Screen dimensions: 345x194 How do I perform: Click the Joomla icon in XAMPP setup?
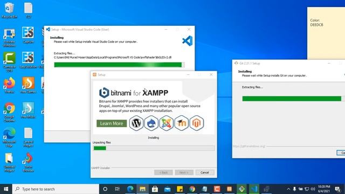click(167, 123)
